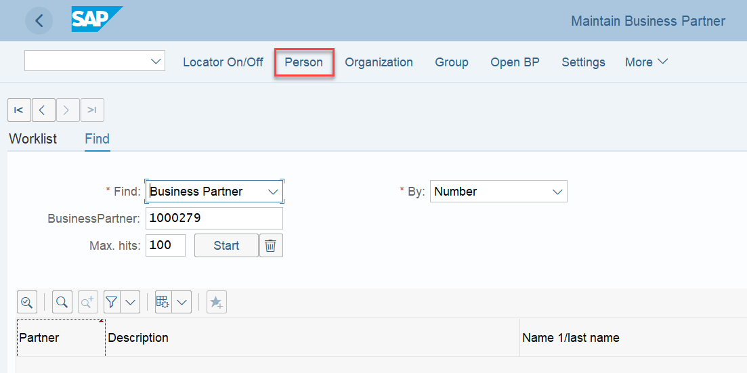Go to next entry navigation icon
The image size is (747, 373).
[x=68, y=110]
